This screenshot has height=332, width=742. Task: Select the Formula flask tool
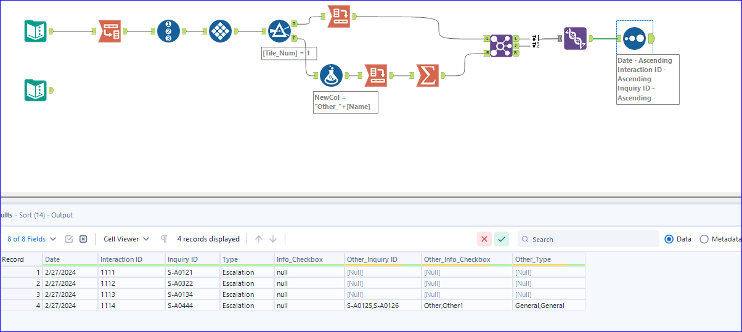pos(331,75)
